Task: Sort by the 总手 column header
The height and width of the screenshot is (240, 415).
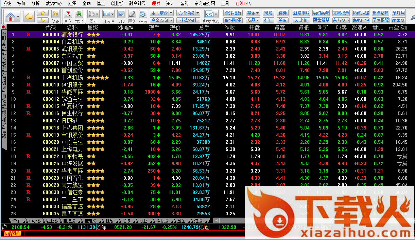Action: coord(205,27)
